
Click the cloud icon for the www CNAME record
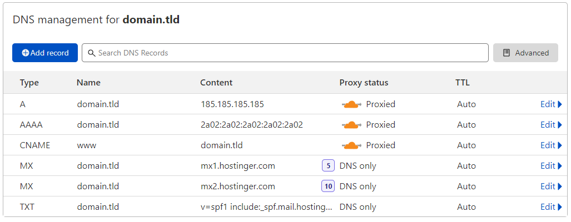(x=351, y=145)
